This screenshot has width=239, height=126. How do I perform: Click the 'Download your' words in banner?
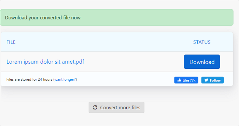point(22,18)
